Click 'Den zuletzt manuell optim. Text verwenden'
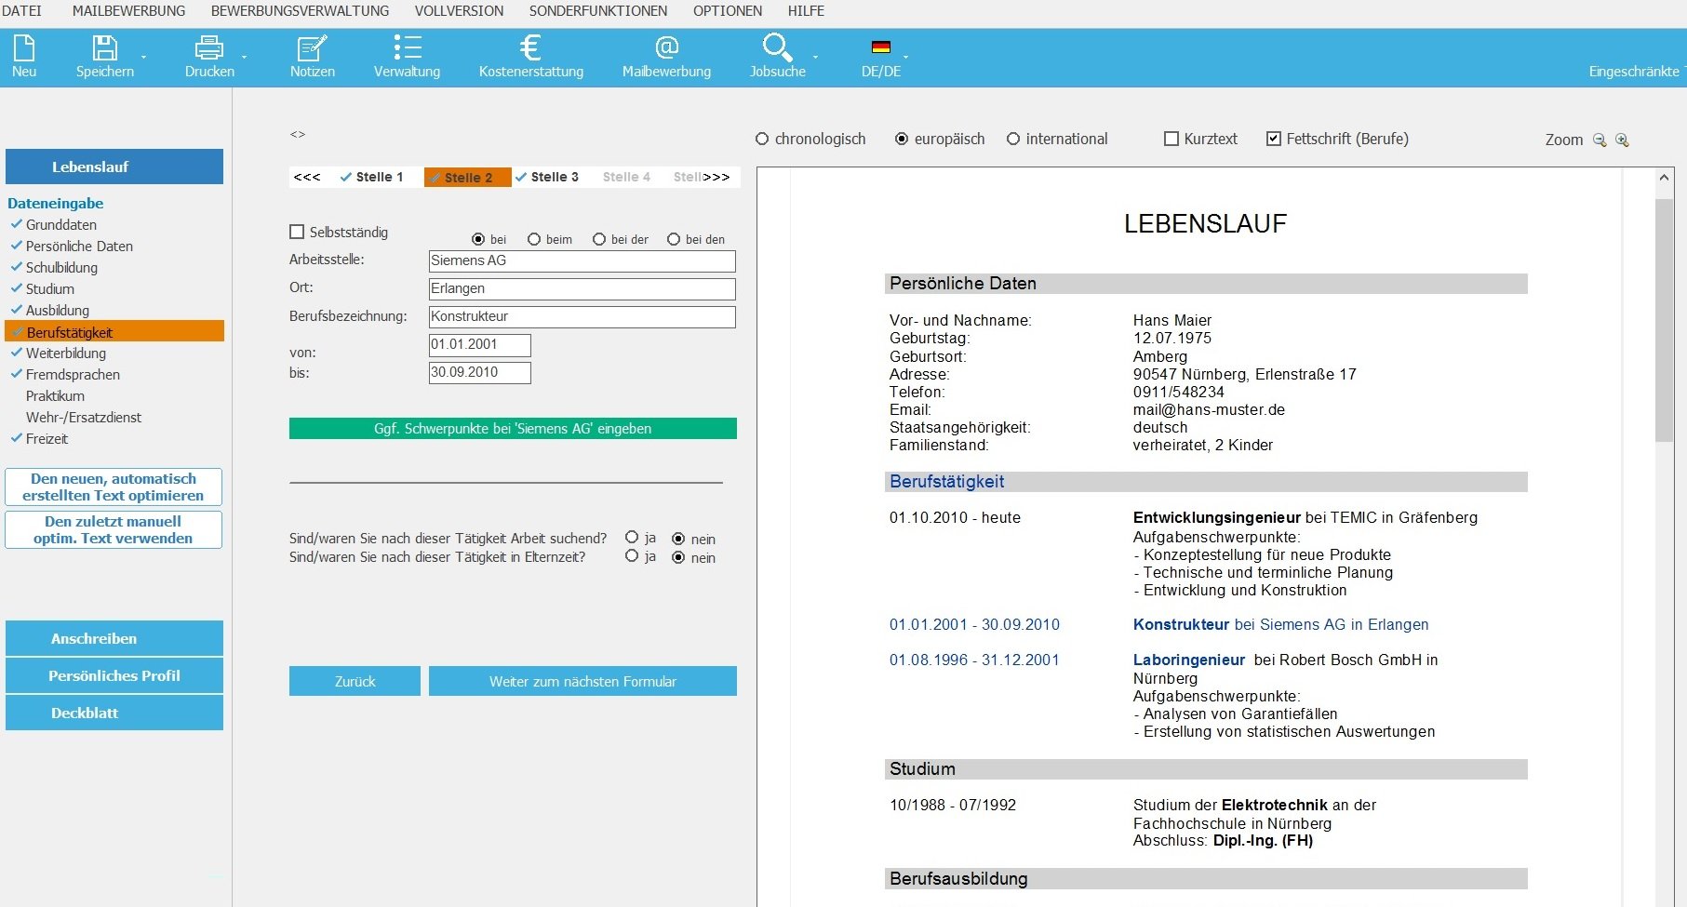The width and height of the screenshot is (1687, 907). (114, 529)
